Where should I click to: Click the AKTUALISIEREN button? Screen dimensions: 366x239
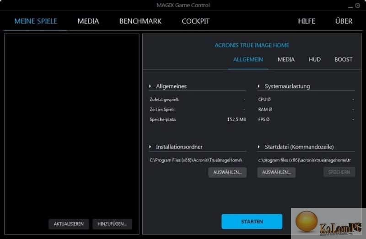[69, 224]
